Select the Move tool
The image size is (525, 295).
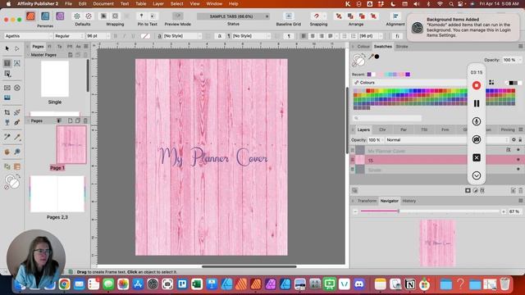click(7, 48)
